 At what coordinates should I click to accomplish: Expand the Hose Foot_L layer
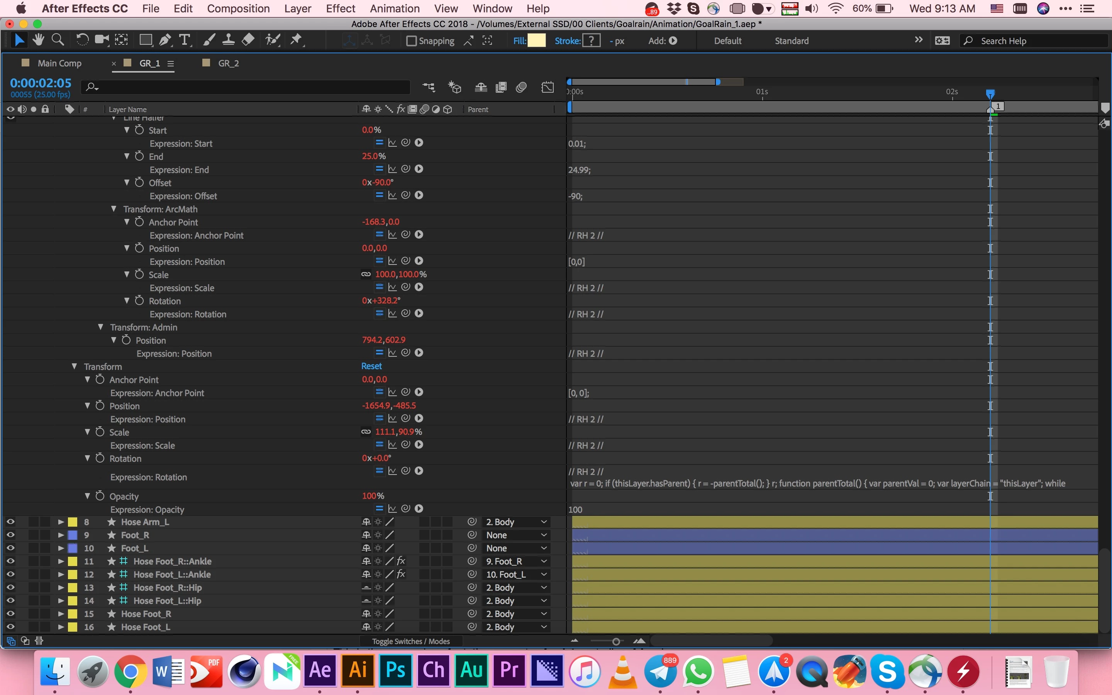60,627
